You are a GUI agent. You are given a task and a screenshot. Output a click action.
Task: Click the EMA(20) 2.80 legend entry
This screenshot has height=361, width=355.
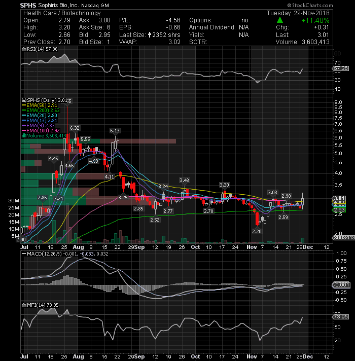(x=40, y=116)
